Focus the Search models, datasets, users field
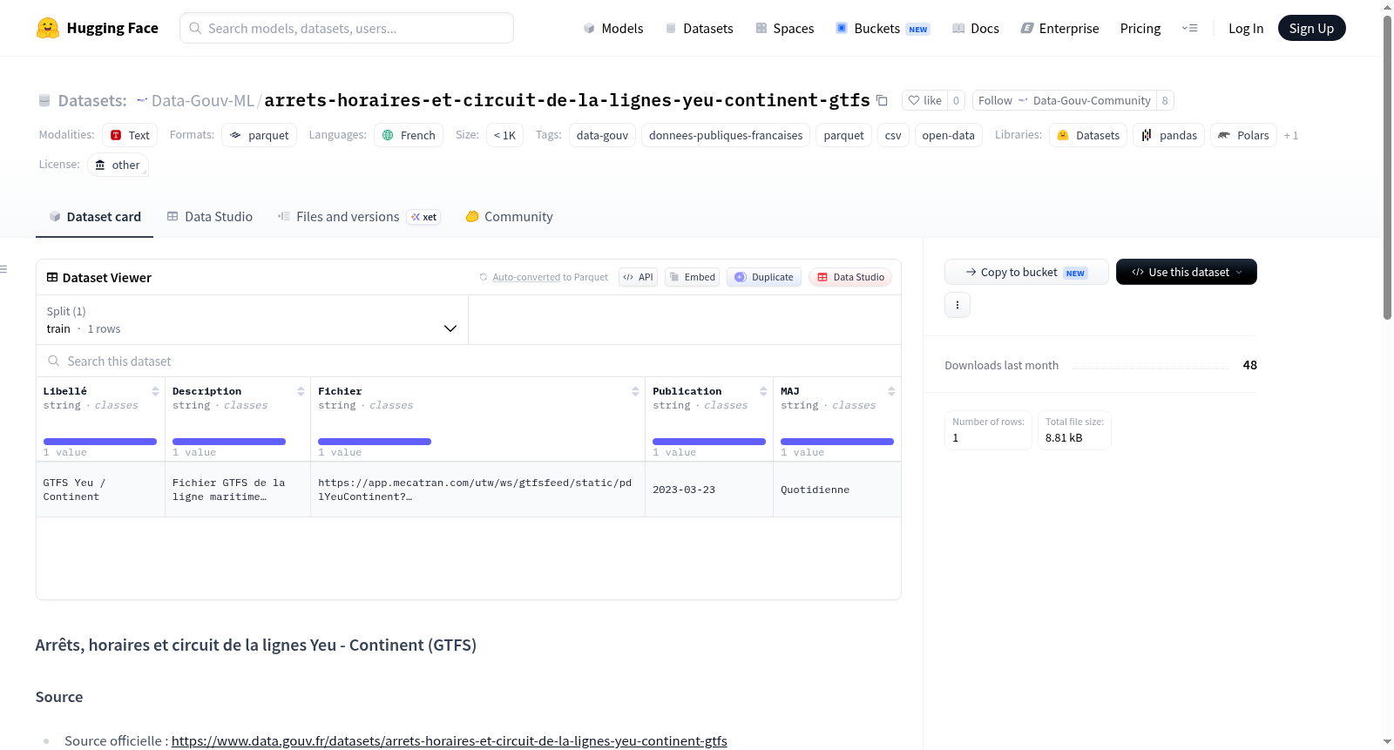 tap(347, 28)
